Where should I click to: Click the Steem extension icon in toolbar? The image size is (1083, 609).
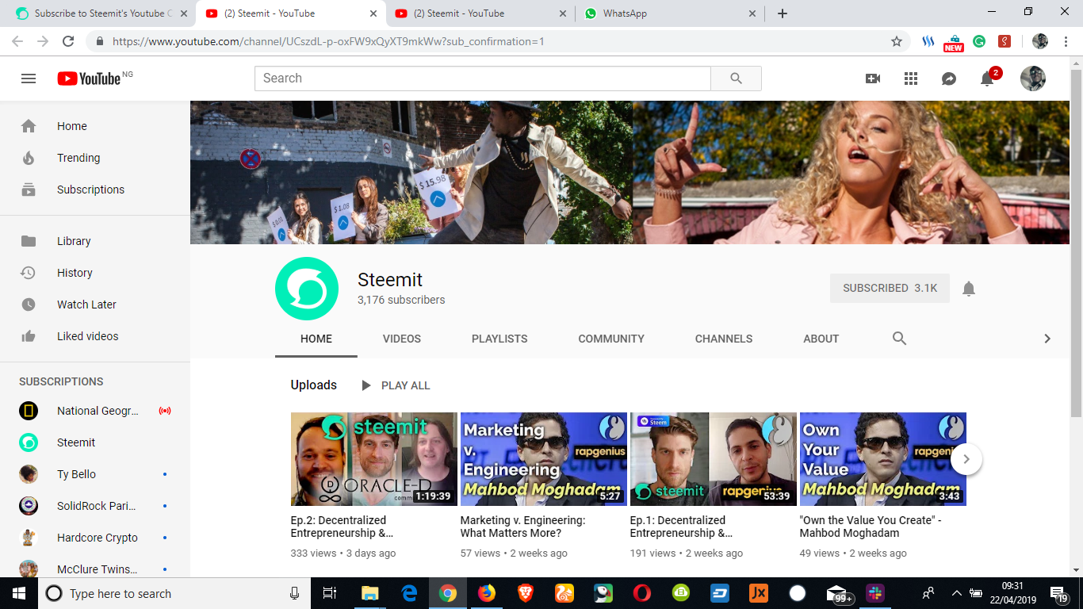point(928,41)
